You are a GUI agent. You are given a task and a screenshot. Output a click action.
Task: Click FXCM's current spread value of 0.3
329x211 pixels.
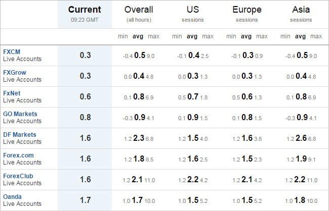coord(85,55)
